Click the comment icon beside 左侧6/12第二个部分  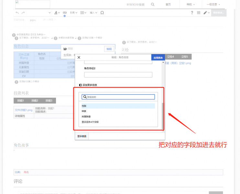pyautogui.click(x=16, y=82)
